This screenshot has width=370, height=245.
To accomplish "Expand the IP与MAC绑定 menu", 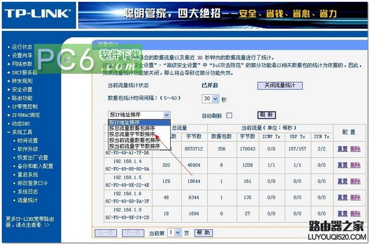I will (26, 115).
